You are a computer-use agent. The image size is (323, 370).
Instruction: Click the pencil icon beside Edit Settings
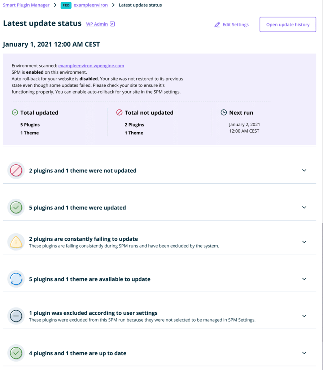coord(217,25)
